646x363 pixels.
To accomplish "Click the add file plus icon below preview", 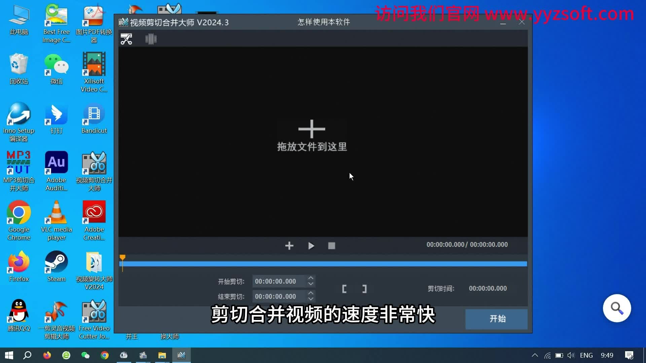I will [x=289, y=246].
